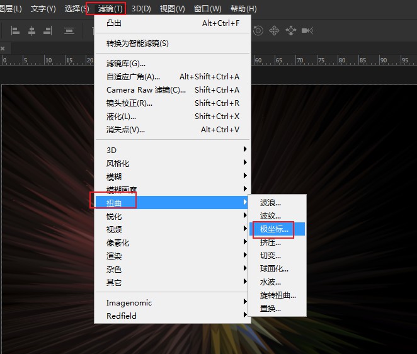Click the align left edges icon

[15, 31]
